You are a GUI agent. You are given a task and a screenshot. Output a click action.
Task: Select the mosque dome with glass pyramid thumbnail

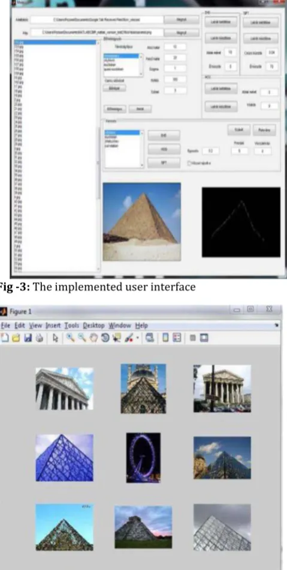pyautogui.click(x=143, y=388)
